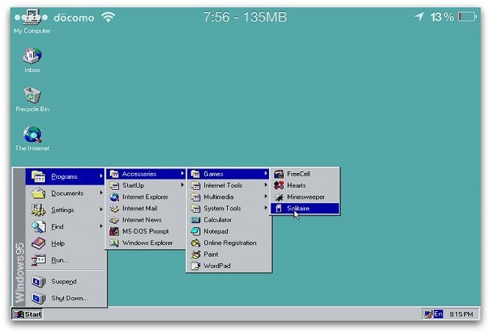Click the 8:15 PM taskbar clock
491x334 pixels.
(x=462, y=314)
